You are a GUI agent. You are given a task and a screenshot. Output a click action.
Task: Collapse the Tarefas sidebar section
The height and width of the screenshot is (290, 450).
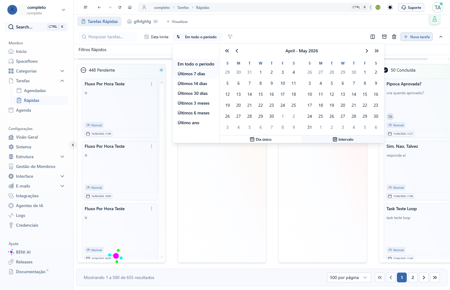click(62, 81)
